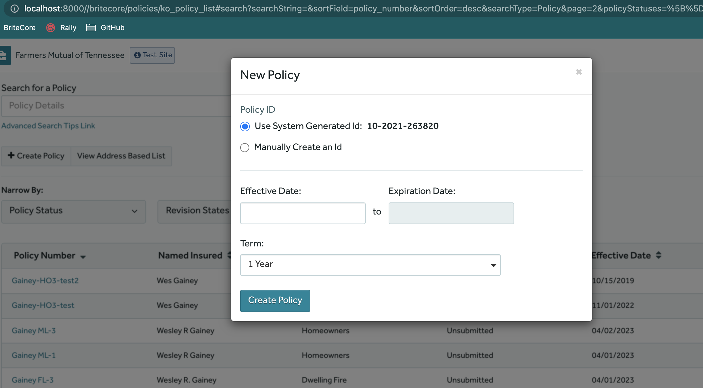Expand the Policy Status dropdown
The image size is (703, 388).
(74, 211)
